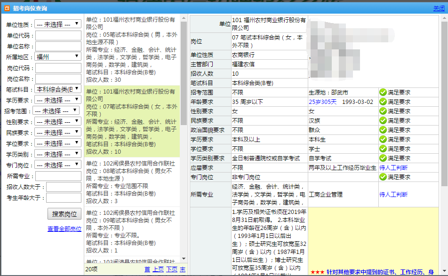Open the 性别要求 filter dropdown
The height and width of the screenshot is (276, 448).
(58, 122)
